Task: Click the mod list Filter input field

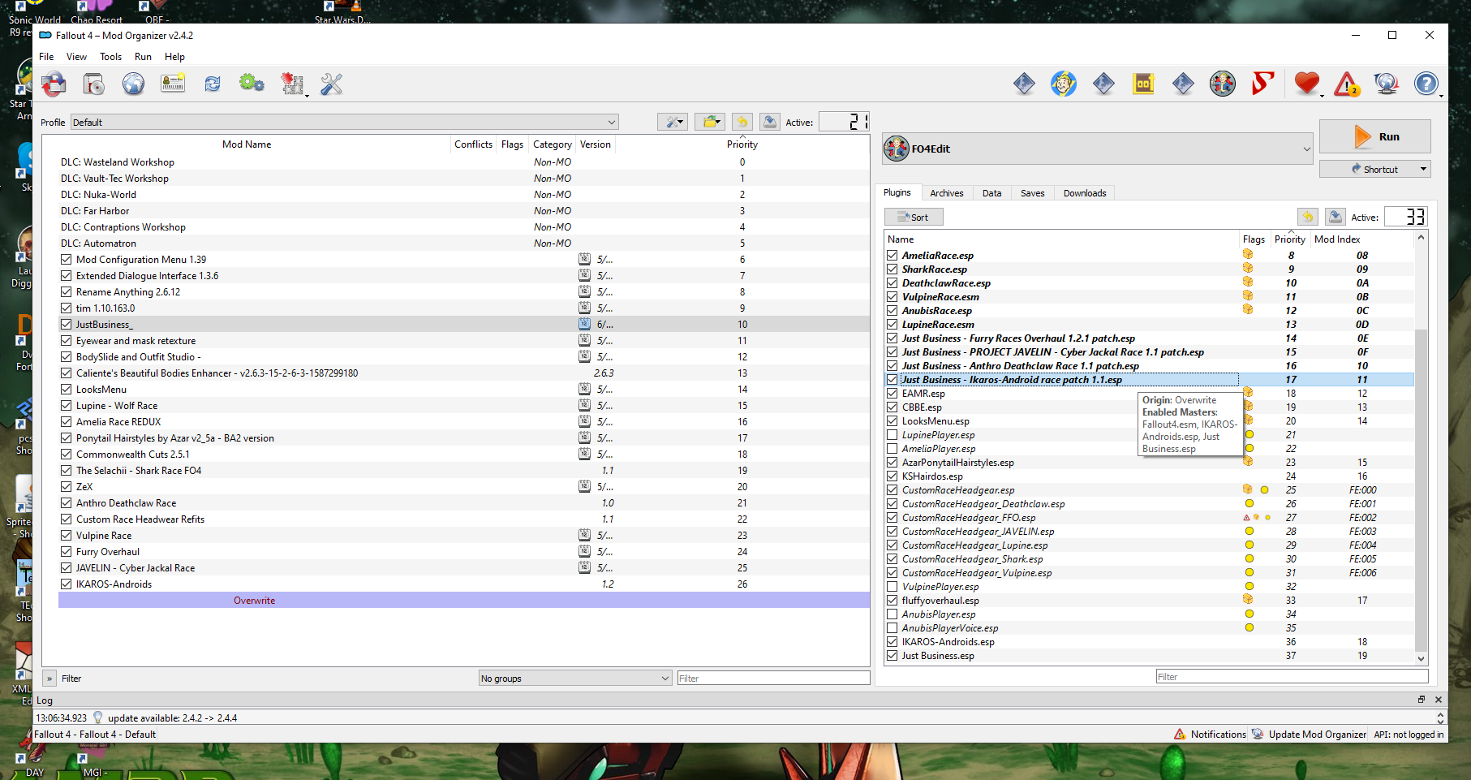Action: coord(773,679)
